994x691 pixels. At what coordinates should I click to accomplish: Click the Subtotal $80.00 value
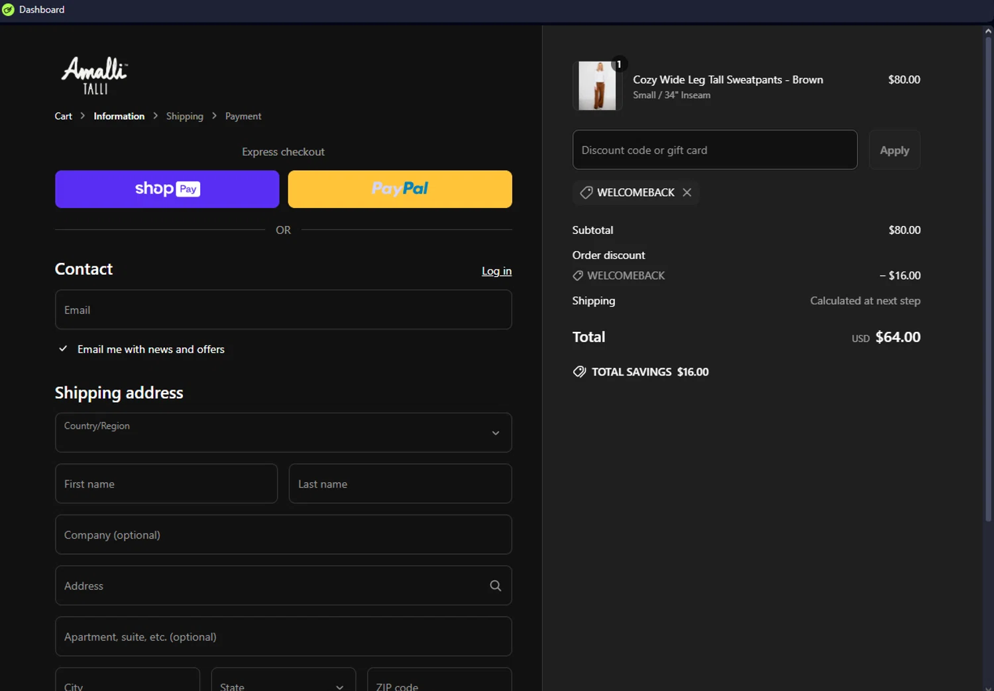[905, 230]
